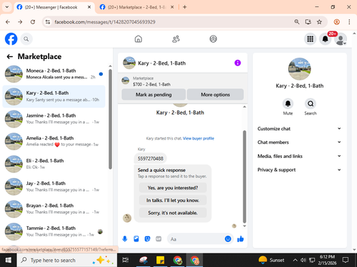Screen dimensions: 357x267
Task: Send 'In talks. I'll let you know.' response
Action: (x=173, y=200)
